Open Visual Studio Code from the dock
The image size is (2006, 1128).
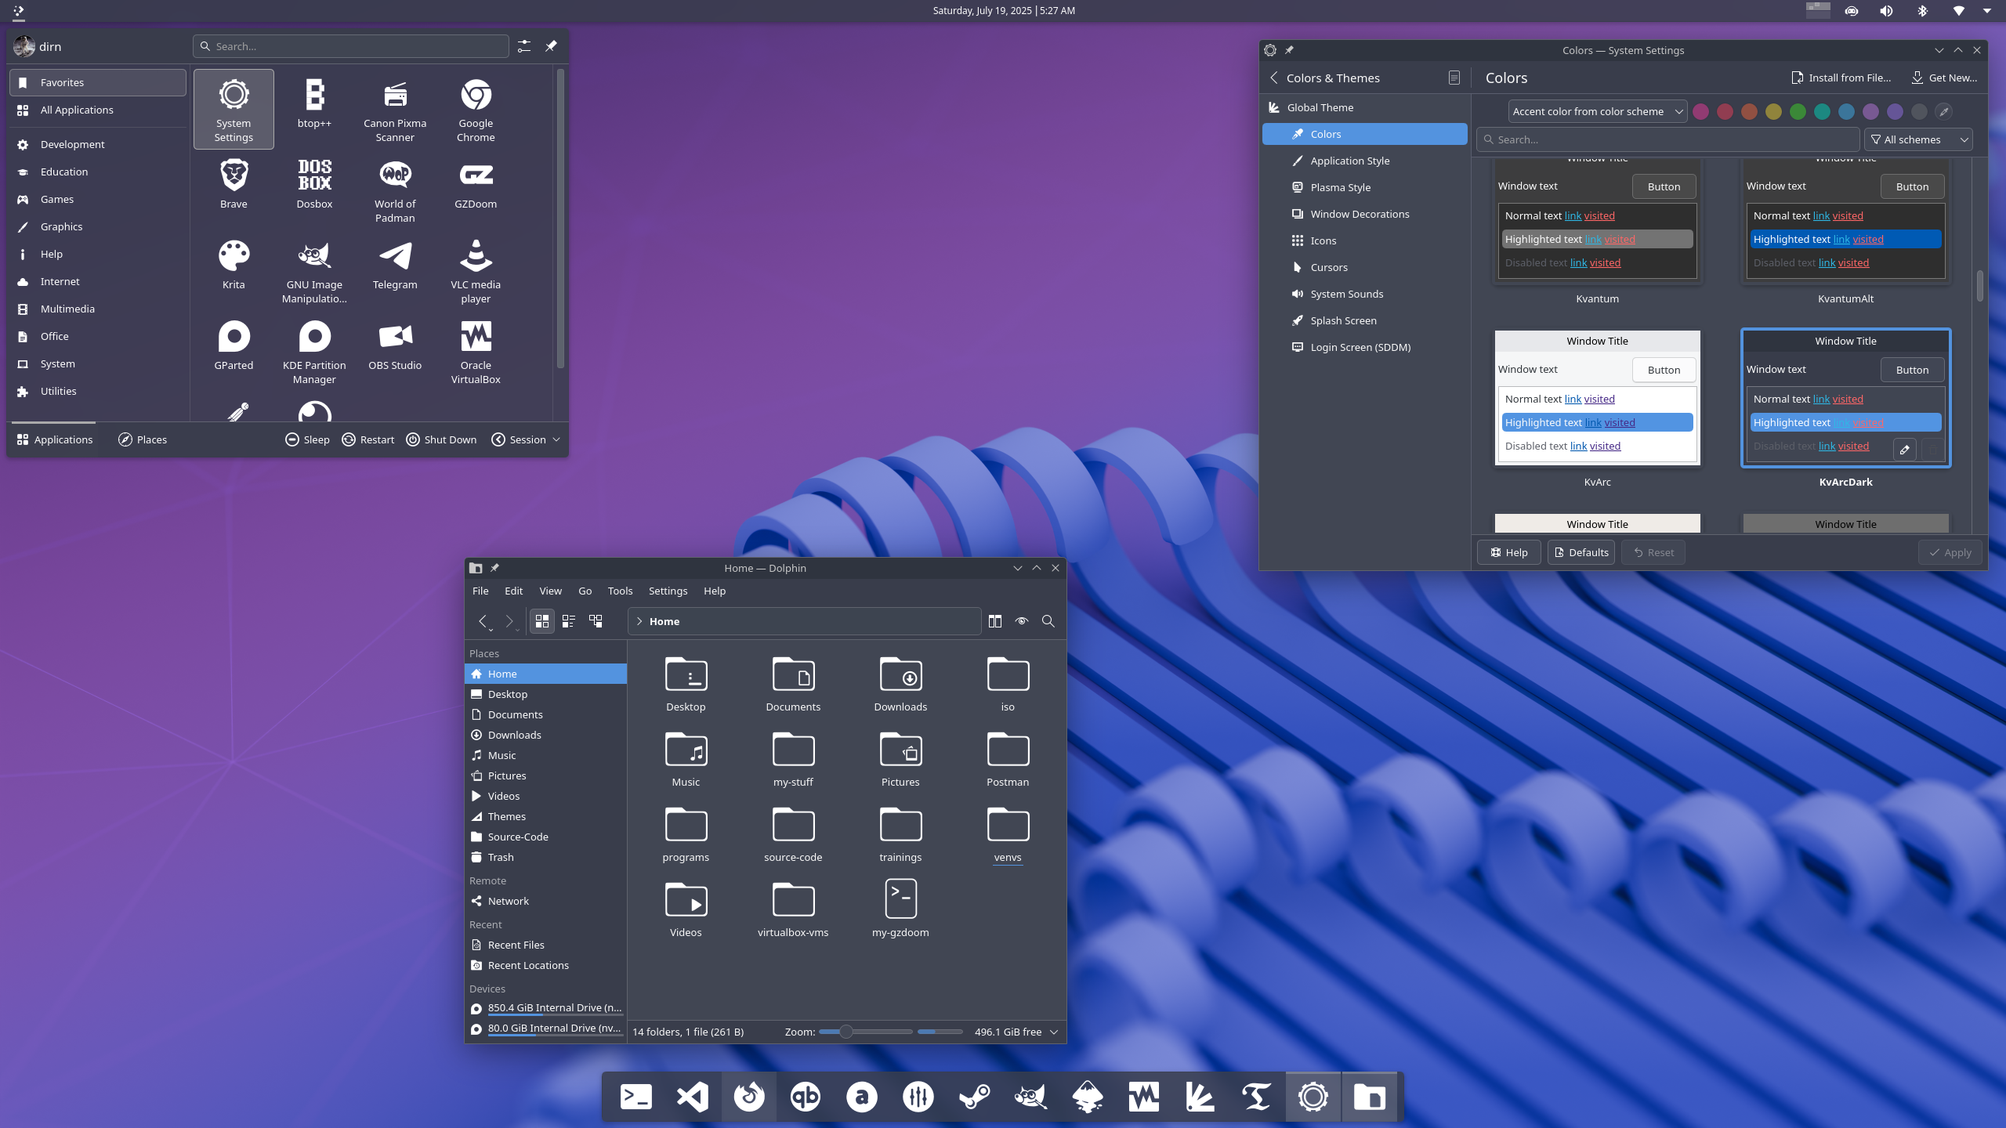click(x=691, y=1096)
